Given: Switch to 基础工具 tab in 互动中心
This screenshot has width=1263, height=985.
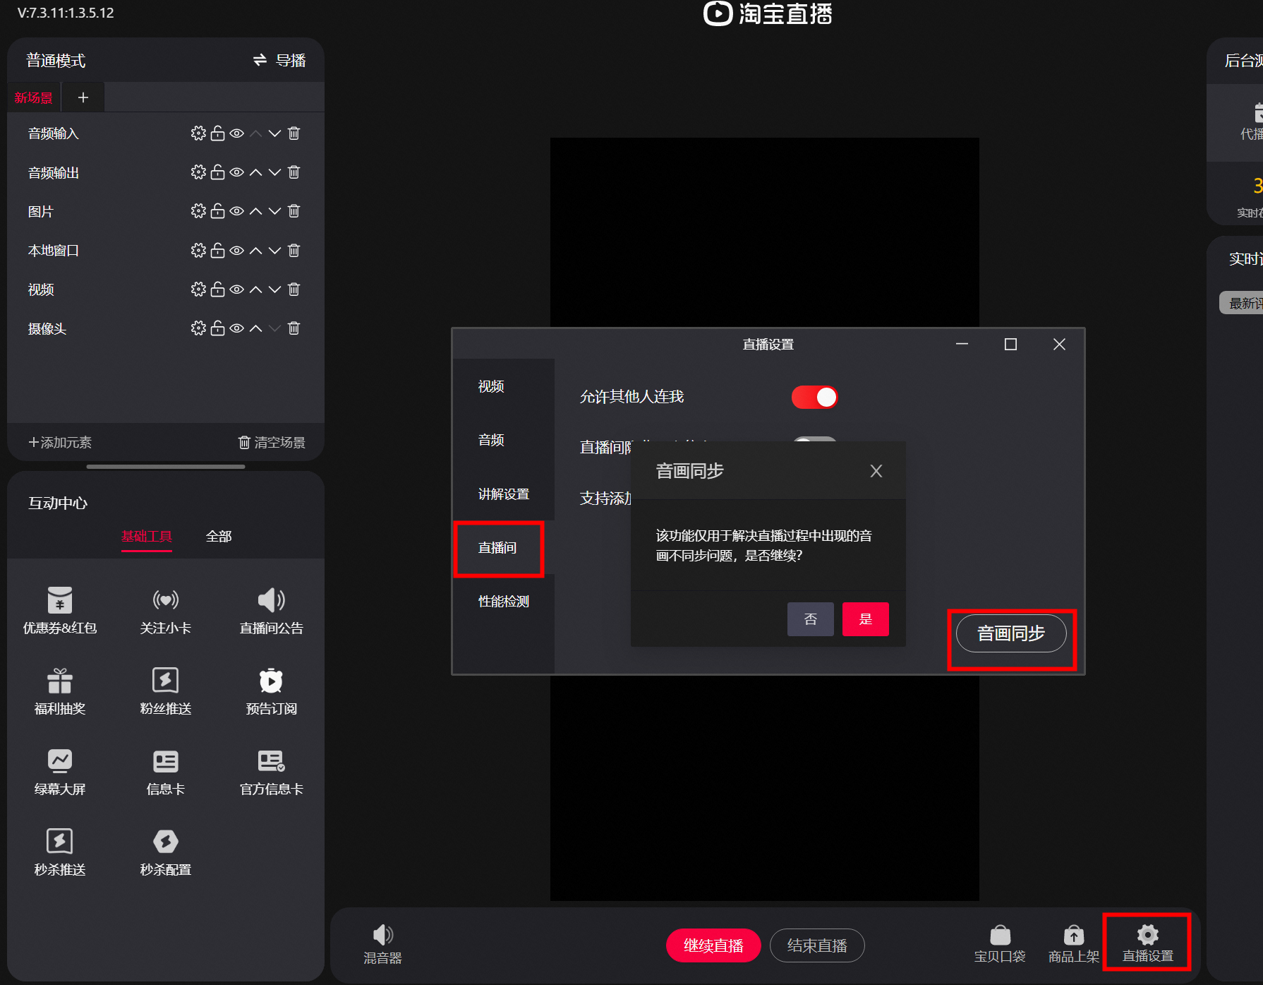Looking at the screenshot, I should (147, 537).
